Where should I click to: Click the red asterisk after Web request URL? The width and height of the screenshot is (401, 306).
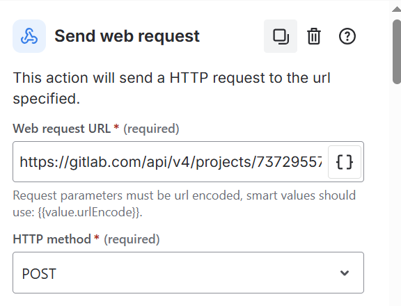pyautogui.click(x=116, y=127)
